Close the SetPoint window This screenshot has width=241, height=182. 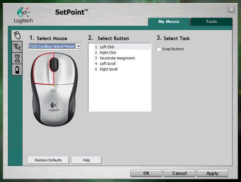(231, 10)
